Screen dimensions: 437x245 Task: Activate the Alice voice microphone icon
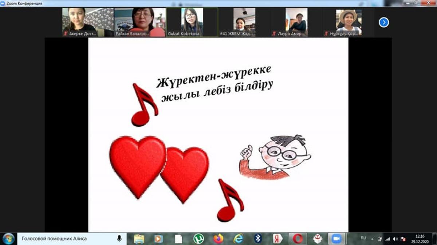119,238
